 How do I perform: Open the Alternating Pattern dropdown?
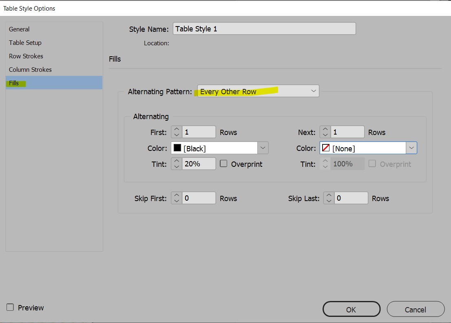[258, 91]
